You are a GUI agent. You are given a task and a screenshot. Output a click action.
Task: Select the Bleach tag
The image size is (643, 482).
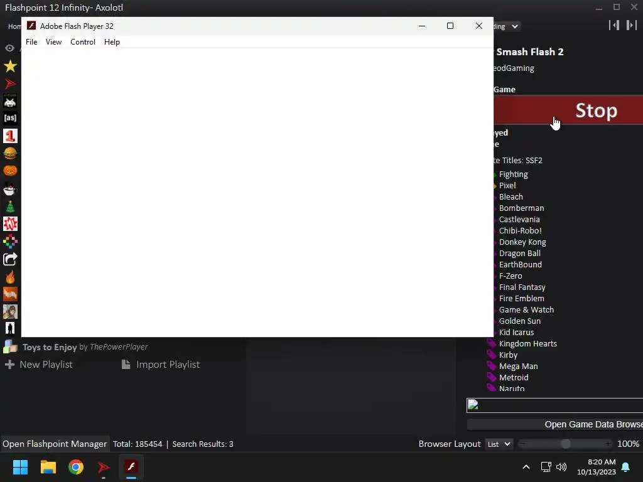point(511,196)
